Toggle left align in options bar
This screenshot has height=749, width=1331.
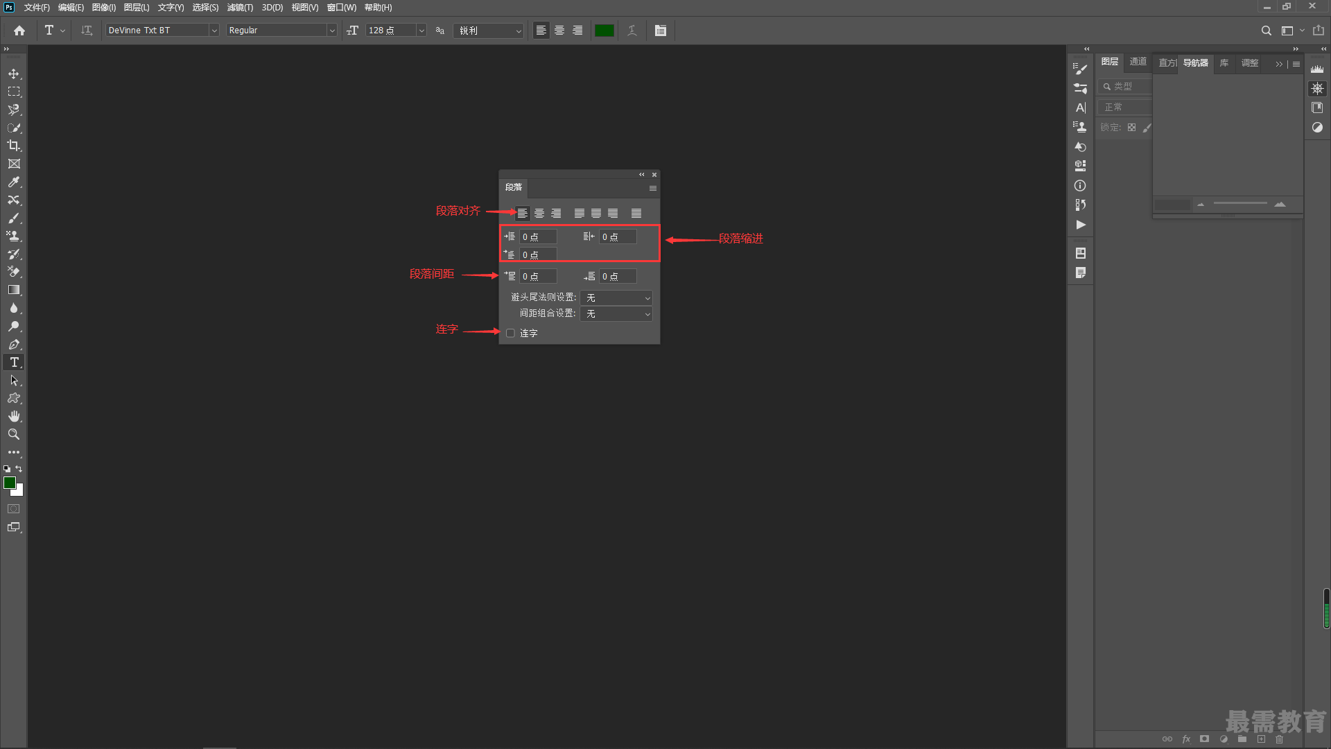pyautogui.click(x=541, y=31)
